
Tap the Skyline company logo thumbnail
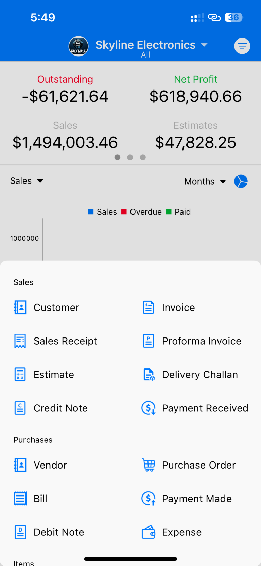tap(79, 46)
